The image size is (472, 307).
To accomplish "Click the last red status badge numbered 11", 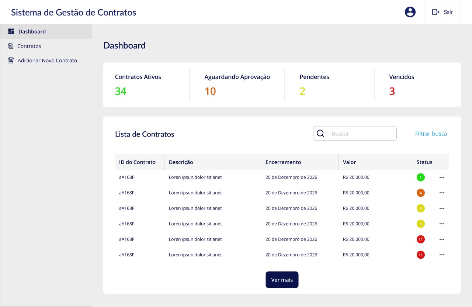I will coord(421,255).
